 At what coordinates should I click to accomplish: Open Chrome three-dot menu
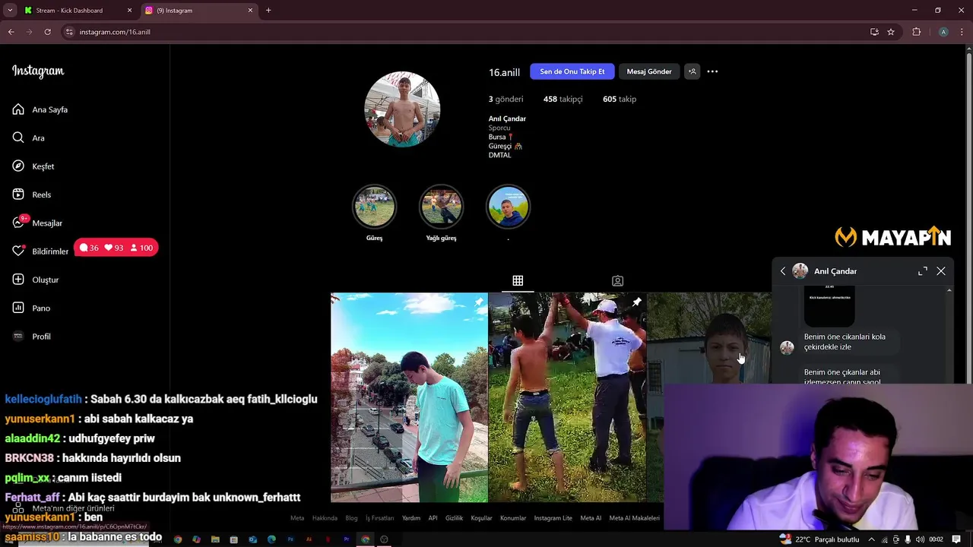tap(962, 32)
